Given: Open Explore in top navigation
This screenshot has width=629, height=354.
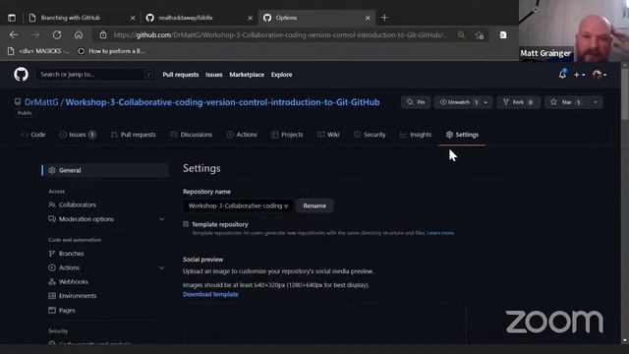Looking at the screenshot, I should (x=282, y=75).
